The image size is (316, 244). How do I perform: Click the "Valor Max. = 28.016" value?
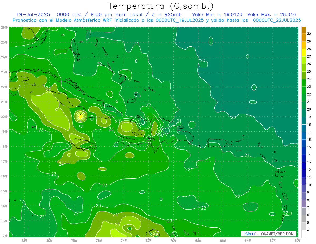coord(271,14)
